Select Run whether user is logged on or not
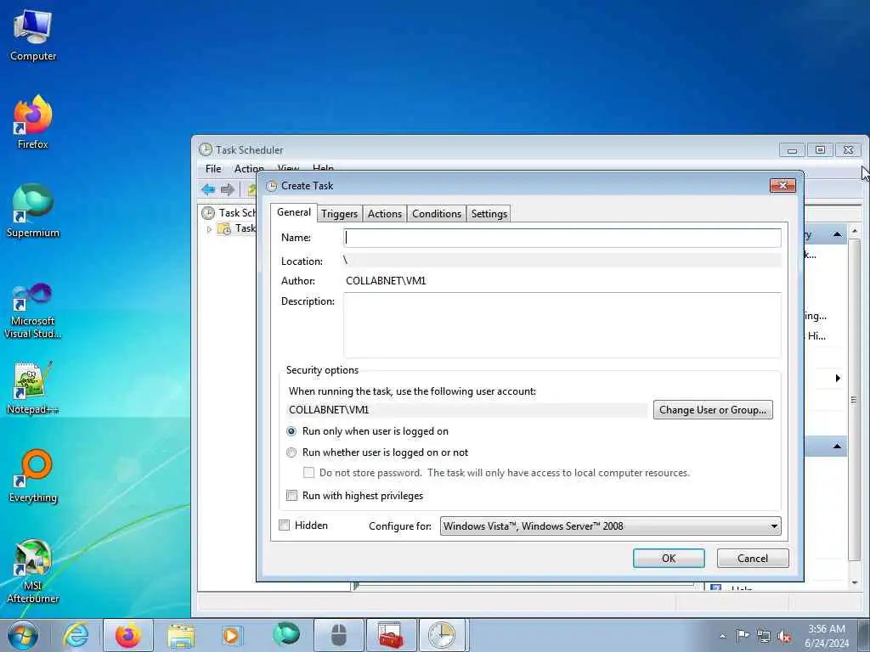Screen dimensions: 870x652 (291, 452)
